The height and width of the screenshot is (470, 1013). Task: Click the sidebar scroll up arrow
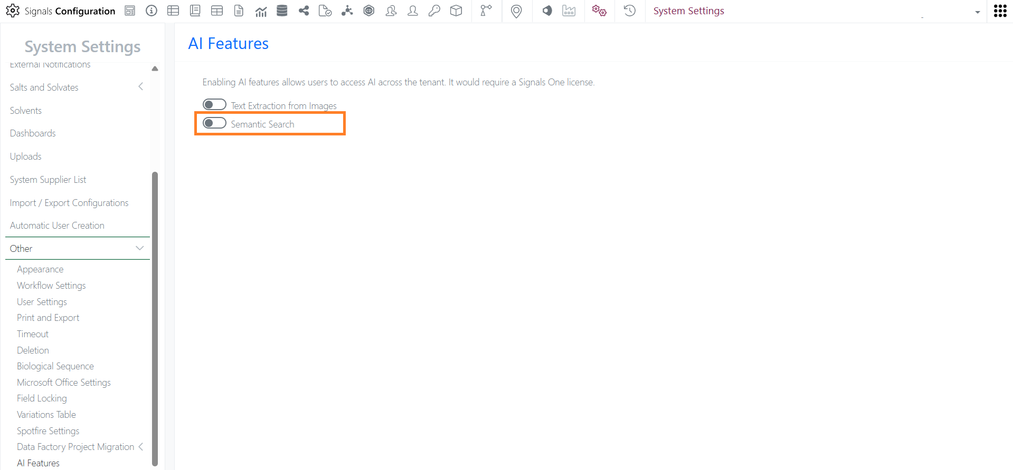tap(155, 68)
